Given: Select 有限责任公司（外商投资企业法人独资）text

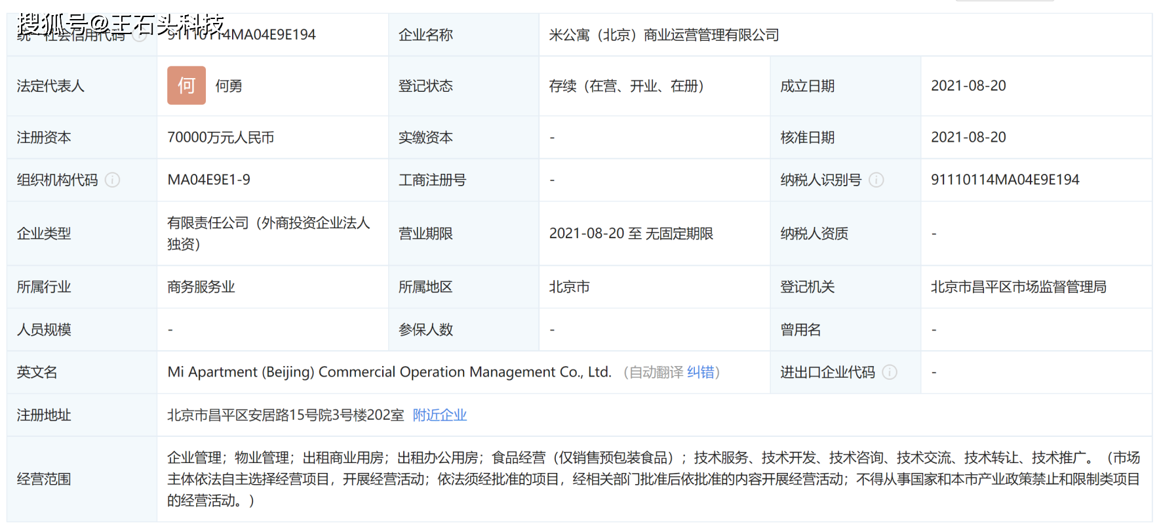Looking at the screenshot, I should click(x=269, y=234).
